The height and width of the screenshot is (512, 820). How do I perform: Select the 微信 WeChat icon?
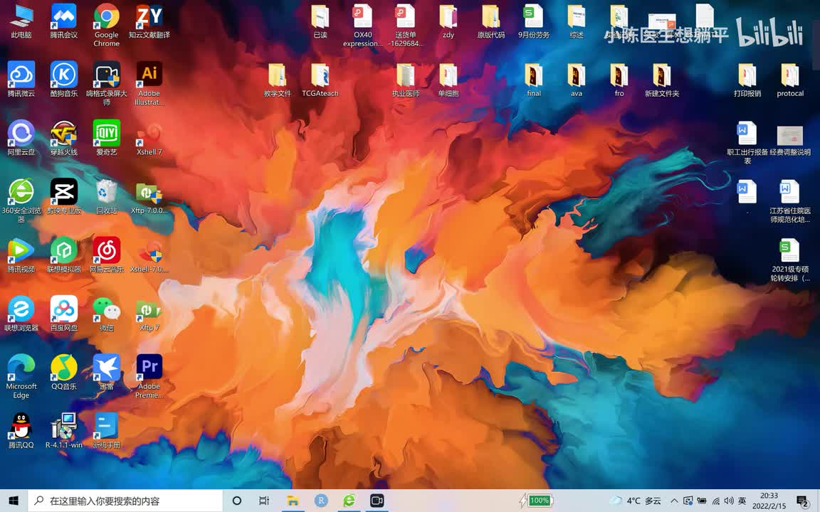(x=107, y=314)
